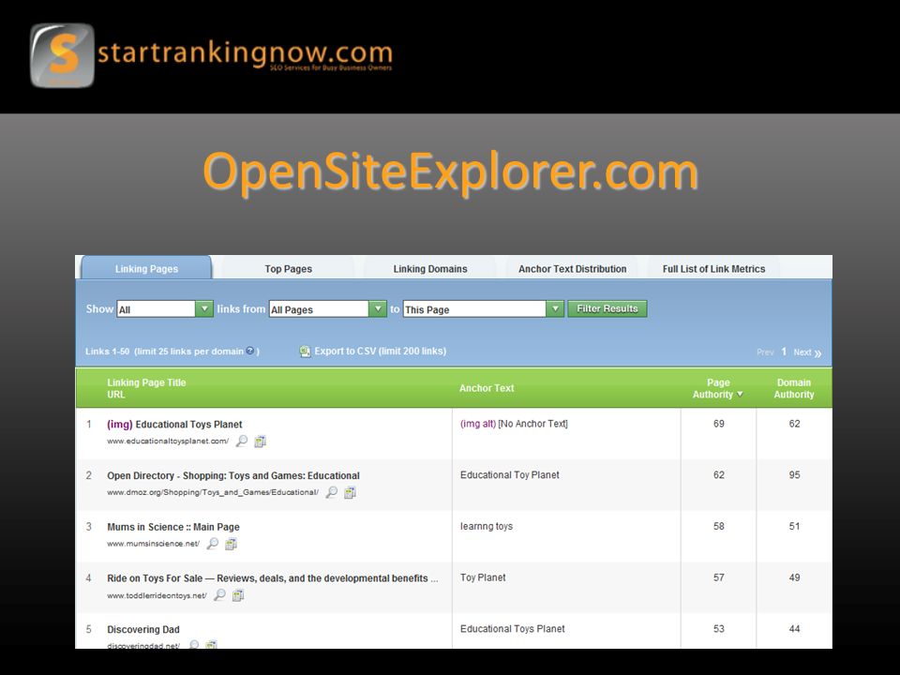Click Page Authority value 58

pyautogui.click(x=719, y=526)
